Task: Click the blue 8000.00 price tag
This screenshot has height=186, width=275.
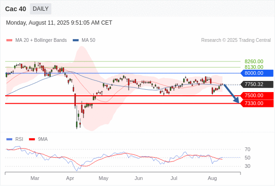Action: pos(257,73)
